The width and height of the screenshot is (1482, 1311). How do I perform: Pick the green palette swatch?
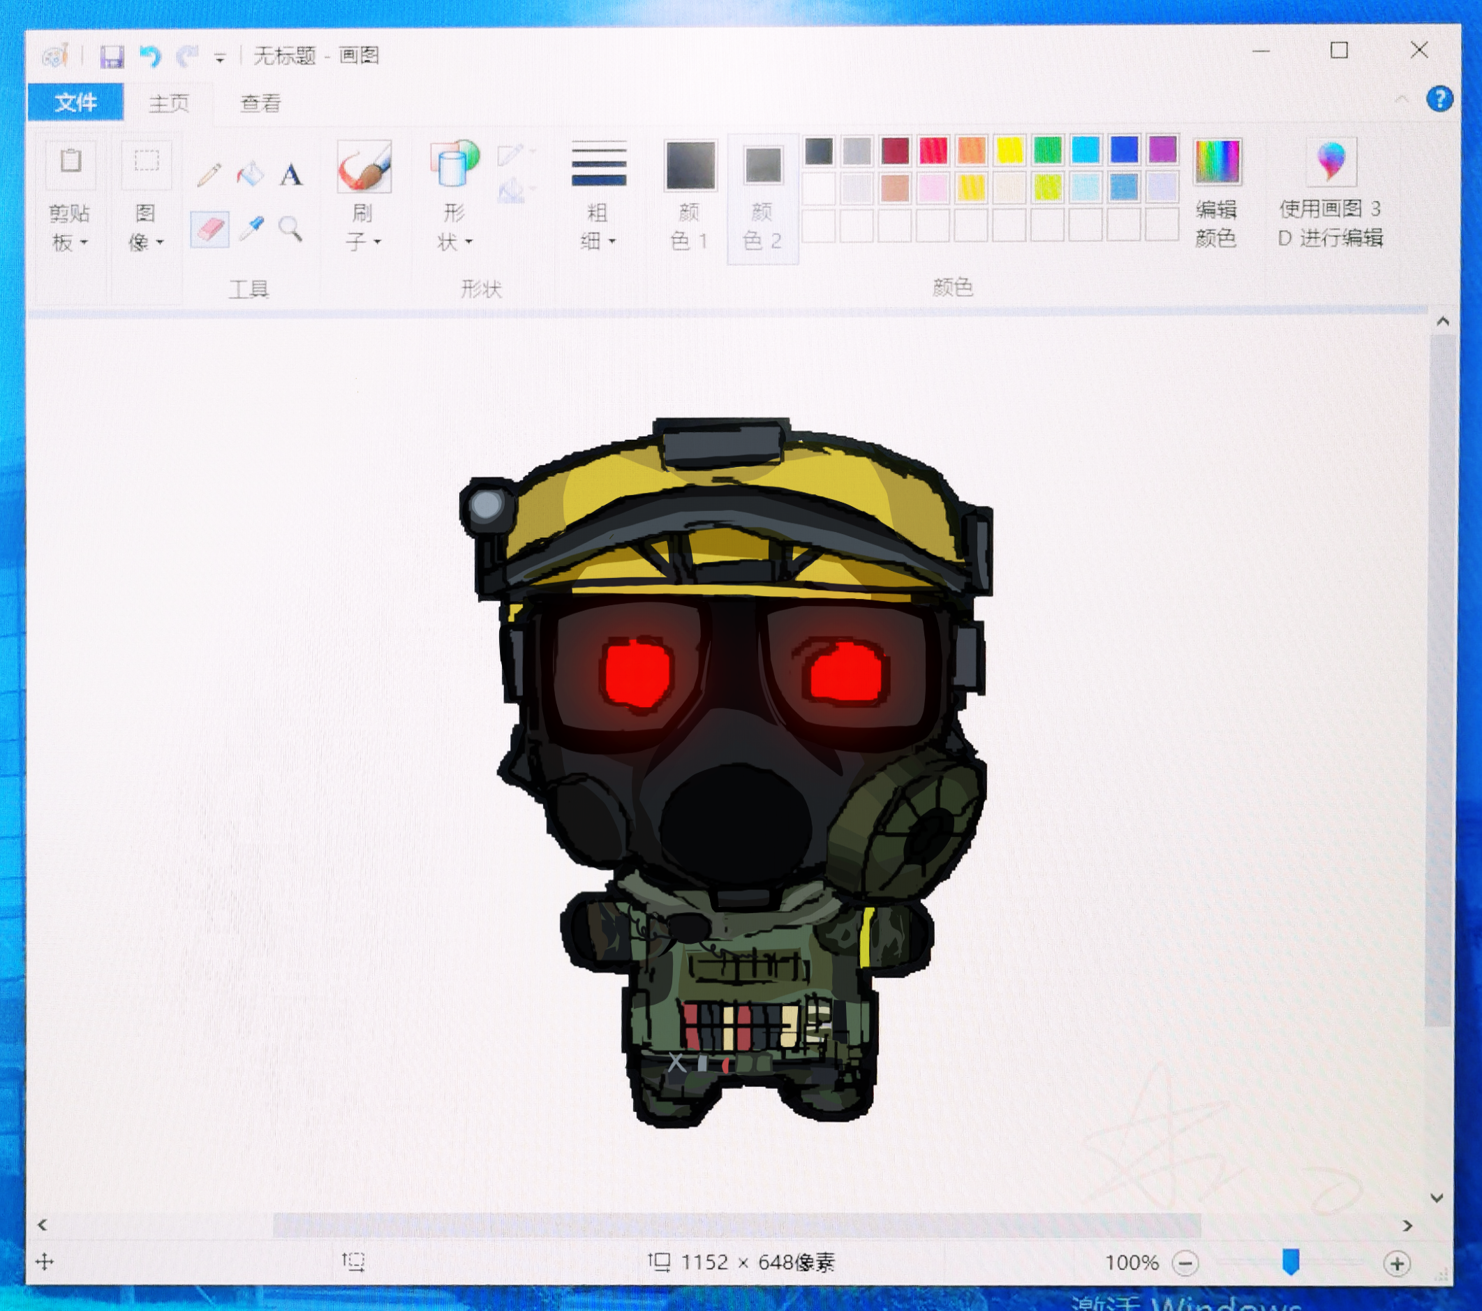click(x=1048, y=150)
